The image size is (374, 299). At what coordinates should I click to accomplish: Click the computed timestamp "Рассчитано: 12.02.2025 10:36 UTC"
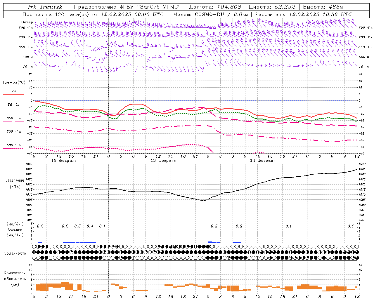[x=303, y=14]
